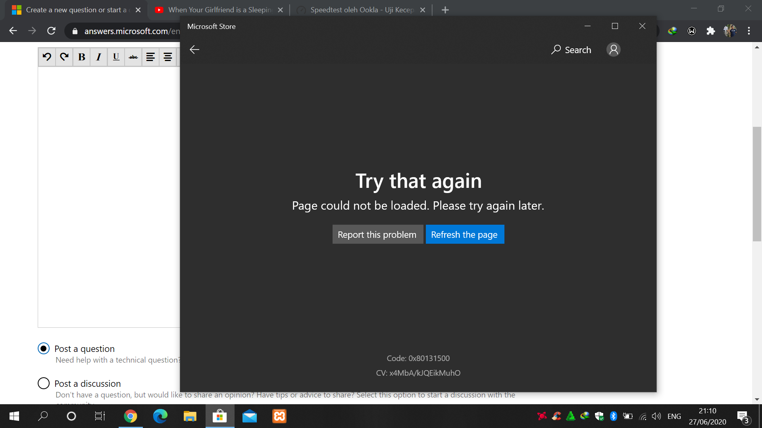The height and width of the screenshot is (428, 762).
Task: Click Refresh the page button
Action: 465,234
